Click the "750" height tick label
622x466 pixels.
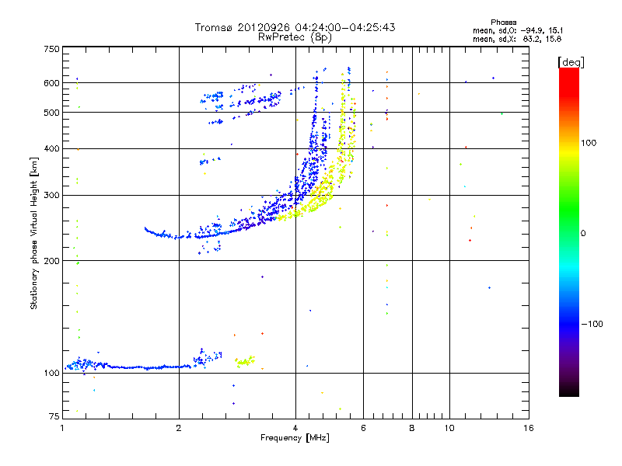pos(51,49)
